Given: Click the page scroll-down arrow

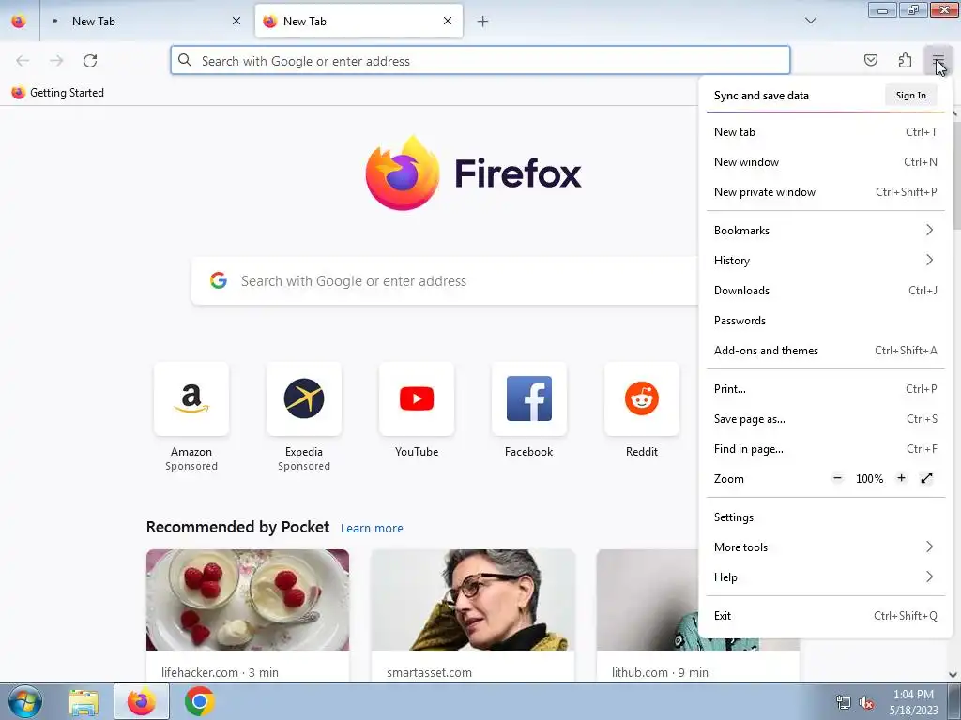Looking at the screenshot, I should [953, 675].
